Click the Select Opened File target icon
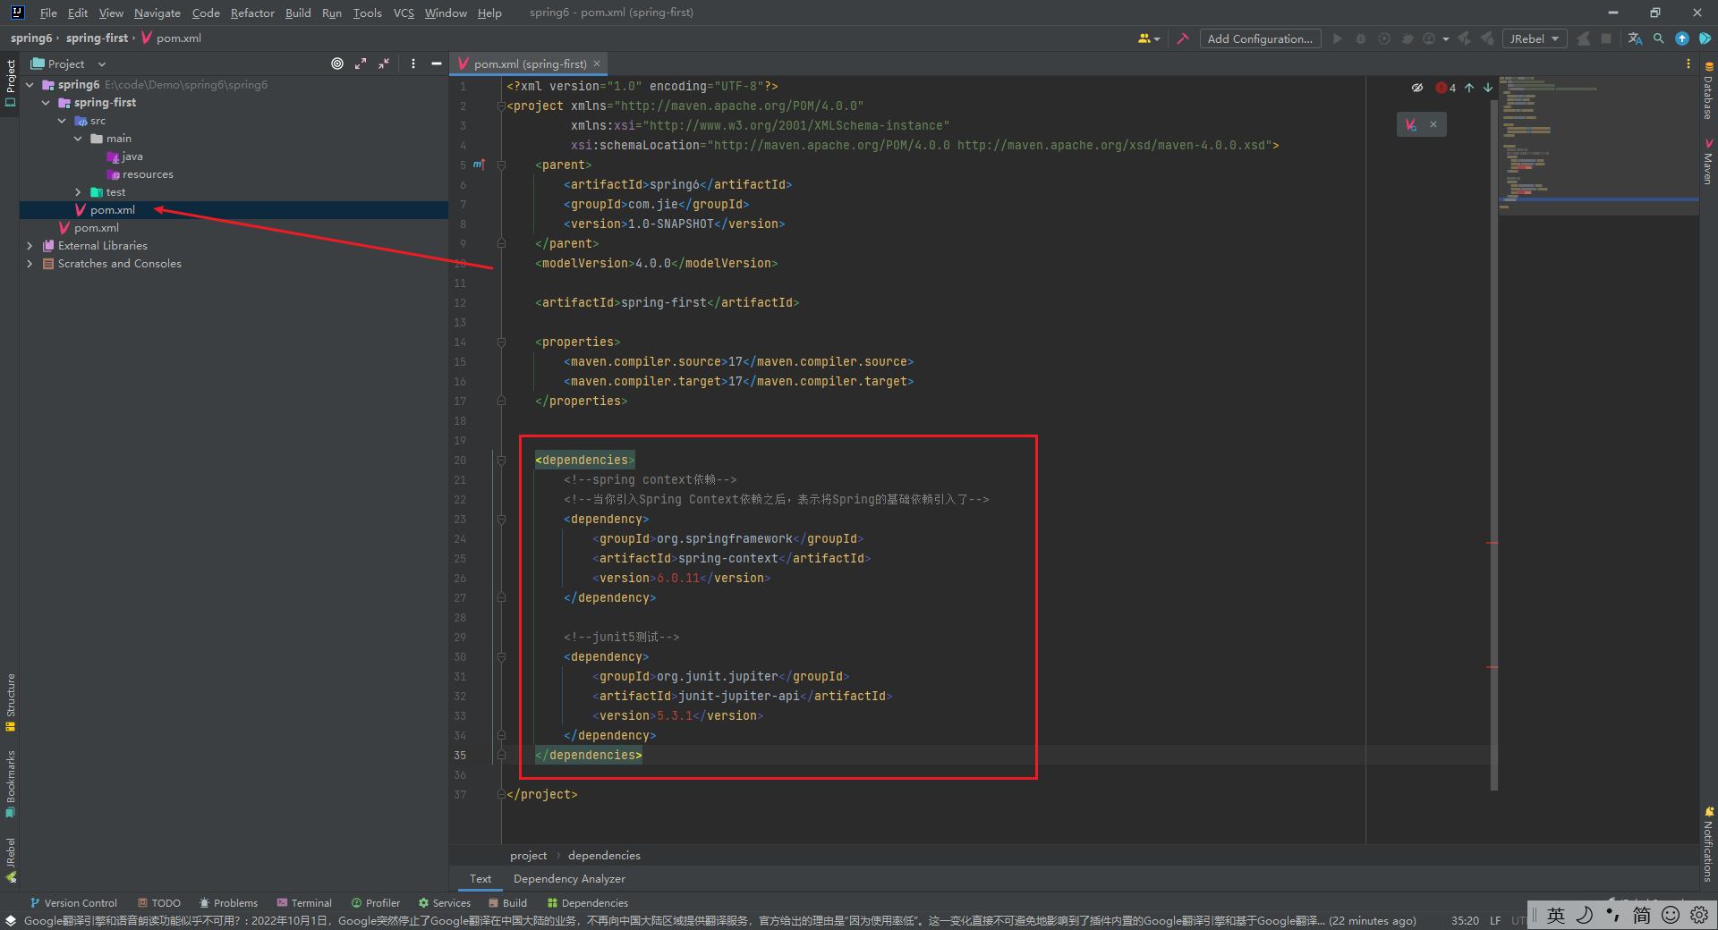This screenshot has height=930, width=1718. [x=337, y=63]
